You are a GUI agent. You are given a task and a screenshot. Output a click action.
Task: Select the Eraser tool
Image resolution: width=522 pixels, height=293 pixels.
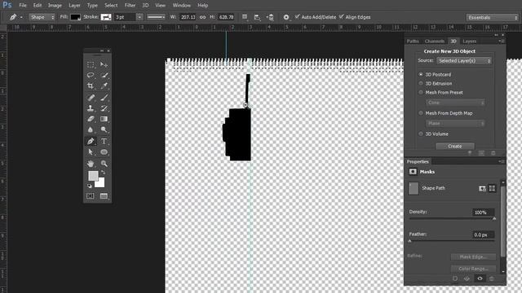pos(91,119)
